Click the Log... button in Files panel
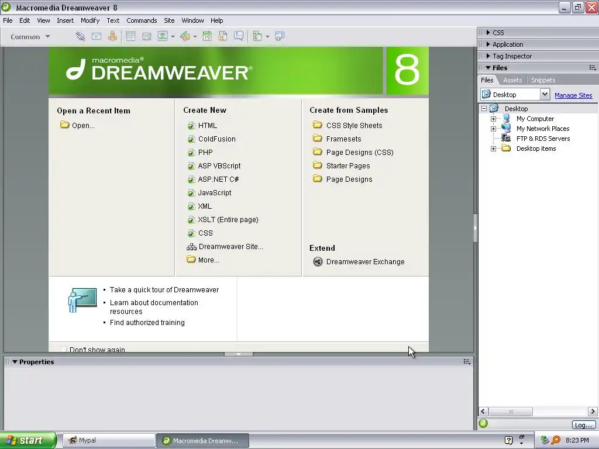The image size is (599, 449). 583,425
